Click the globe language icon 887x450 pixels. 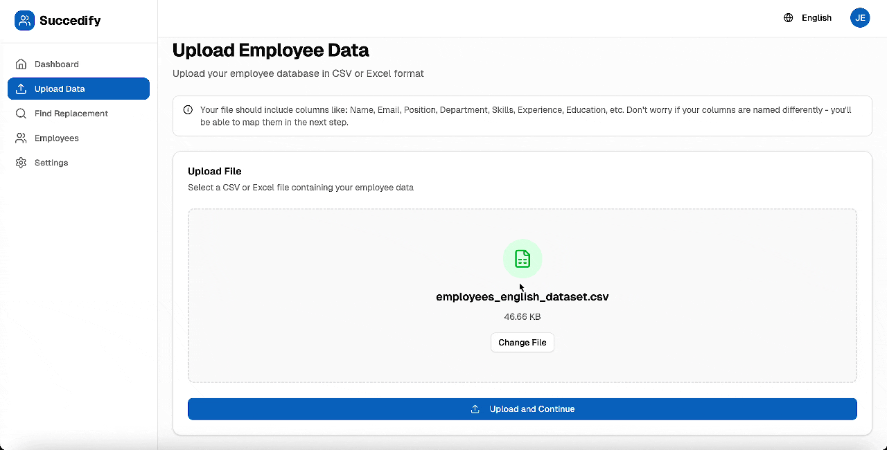pyautogui.click(x=788, y=18)
